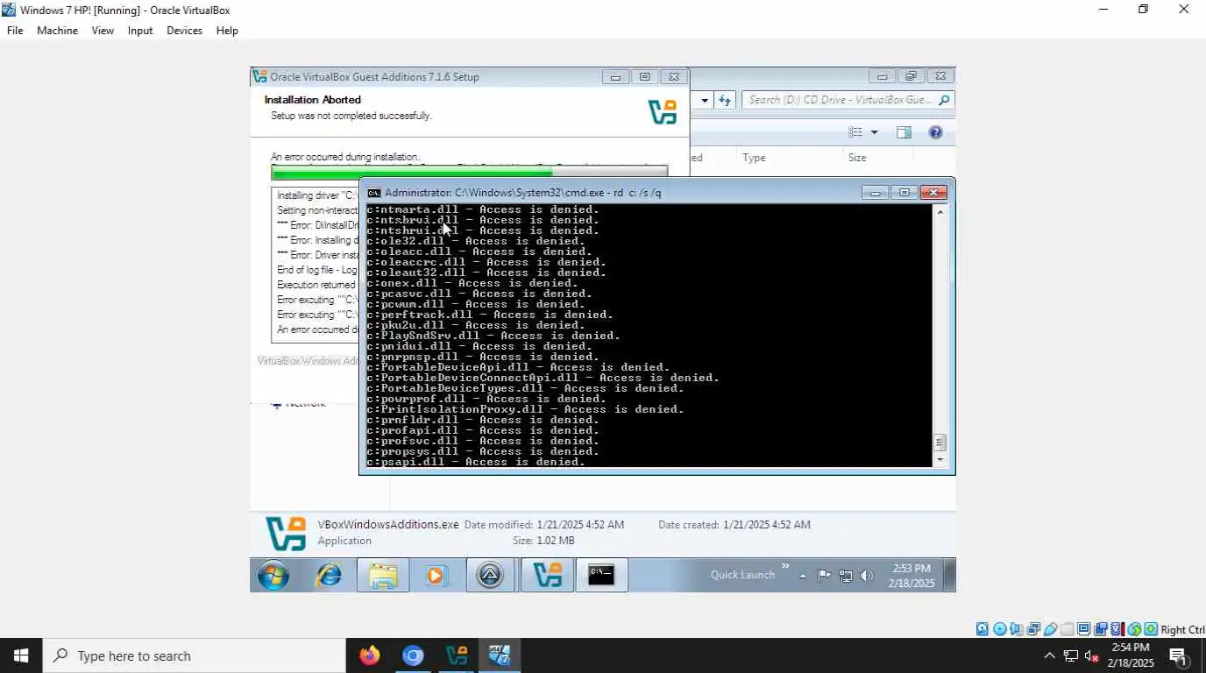Click guest volume speaker tray icon
The image size is (1206, 673).
pos(867,576)
